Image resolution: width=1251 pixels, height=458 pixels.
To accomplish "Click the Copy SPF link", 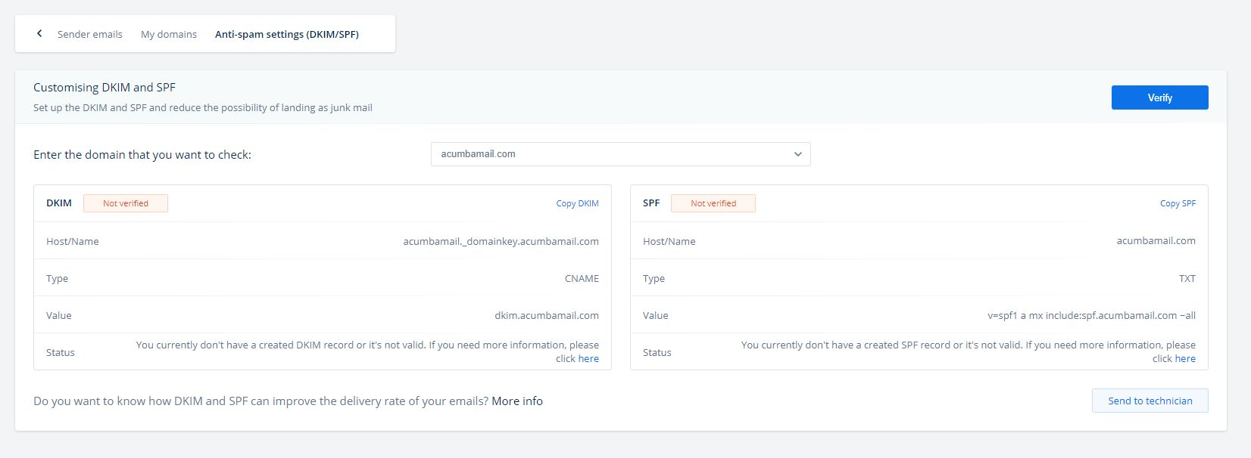I will pyautogui.click(x=1178, y=203).
